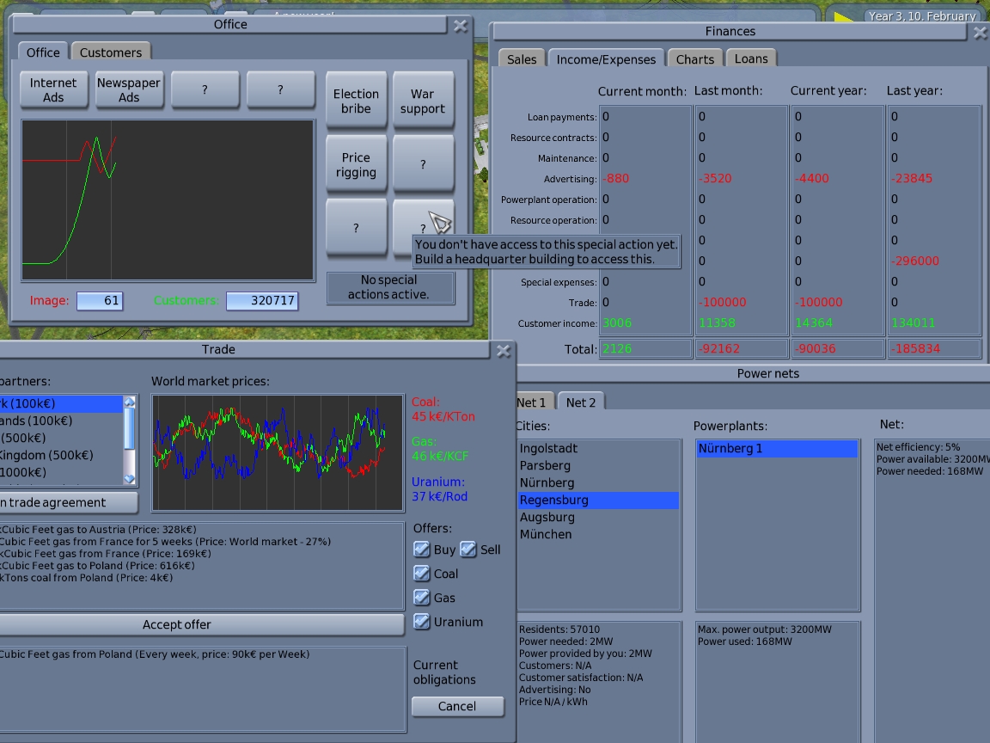Toggle the Buy offers checkbox
The width and height of the screenshot is (990, 743).
[422, 550]
